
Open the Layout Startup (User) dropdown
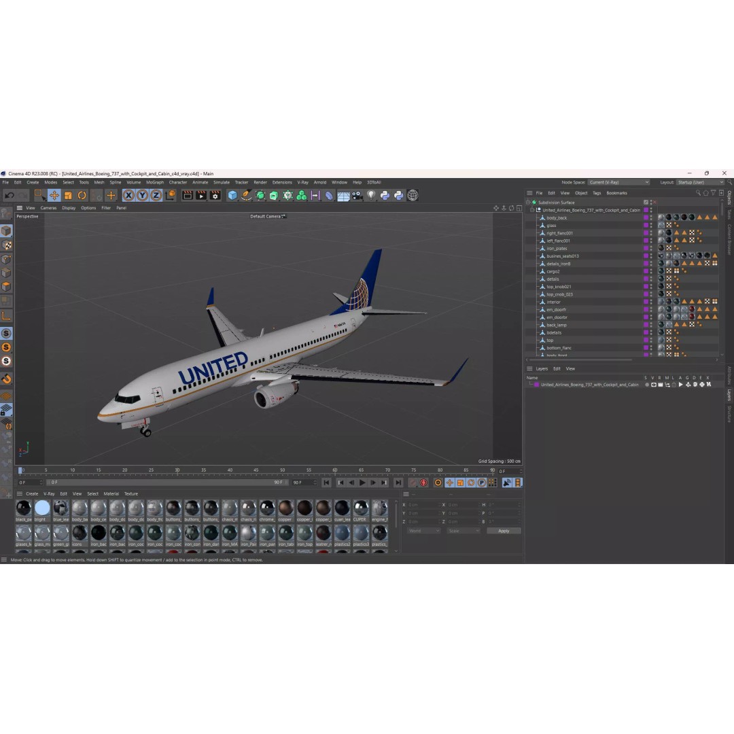[x=700, y=183]
